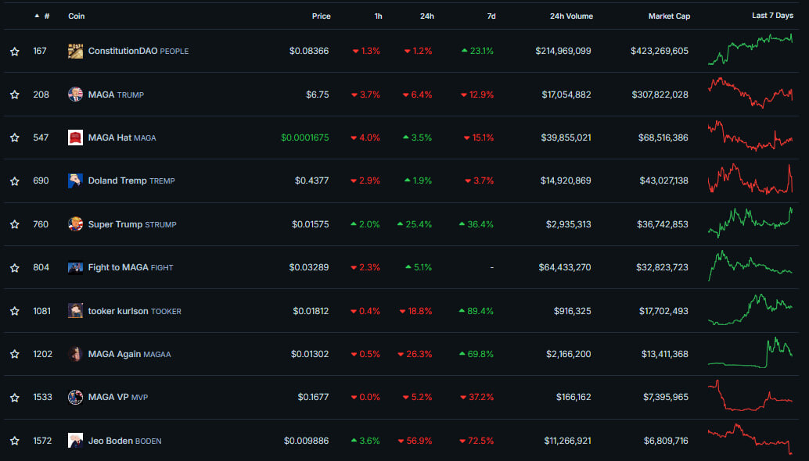809x461 pixels.
Task: Select the red MAGA Hat coin icon
Action: (x=75, y=138)
